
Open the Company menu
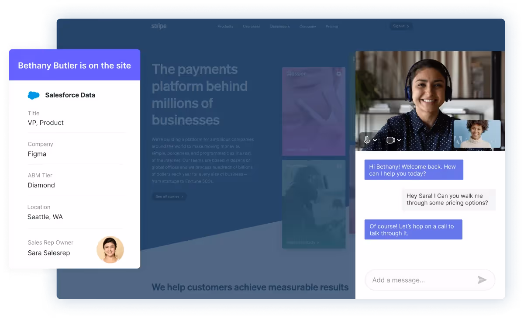coord(307,27)
